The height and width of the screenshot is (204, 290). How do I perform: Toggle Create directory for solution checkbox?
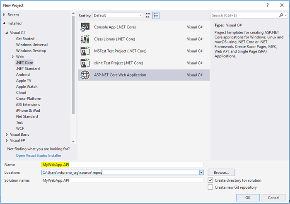[x=210, y=180]
